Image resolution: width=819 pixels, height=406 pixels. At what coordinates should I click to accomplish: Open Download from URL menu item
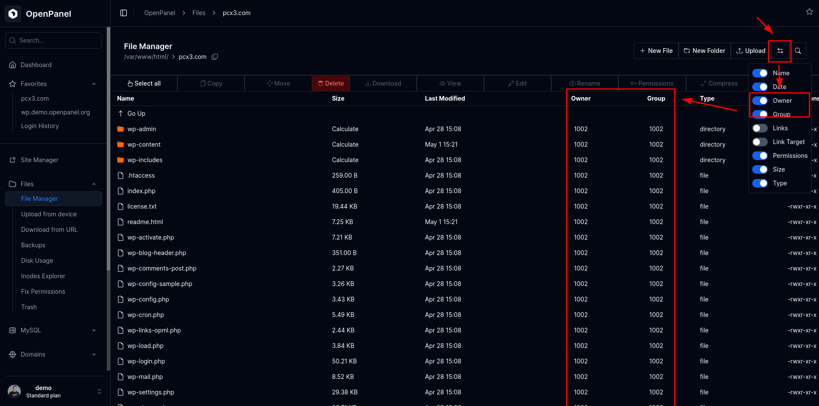[x=49, y=230]
